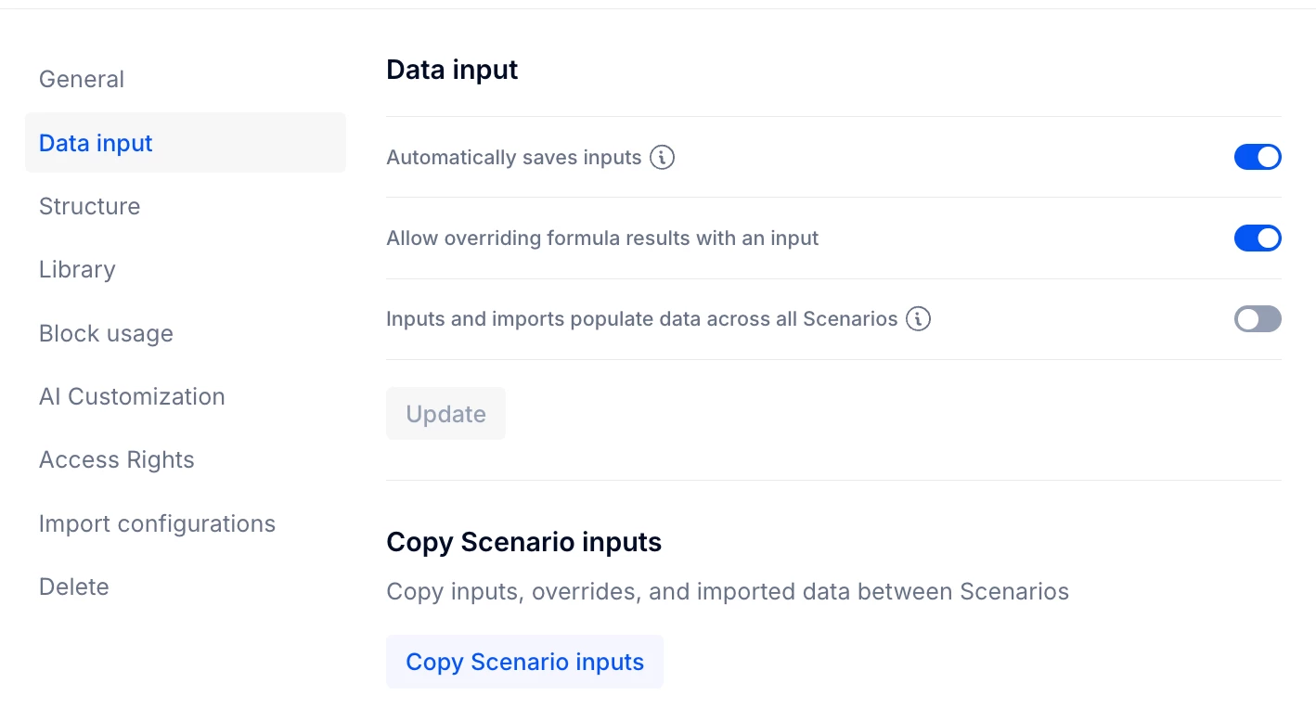Open Import configurations in the sidebar
Image resolution: width=1316 pixels, height=722 pixels.
click(157, 523)
